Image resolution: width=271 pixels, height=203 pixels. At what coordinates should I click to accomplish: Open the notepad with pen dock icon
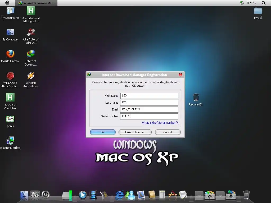pyautogui.click(x=183, y=195)
